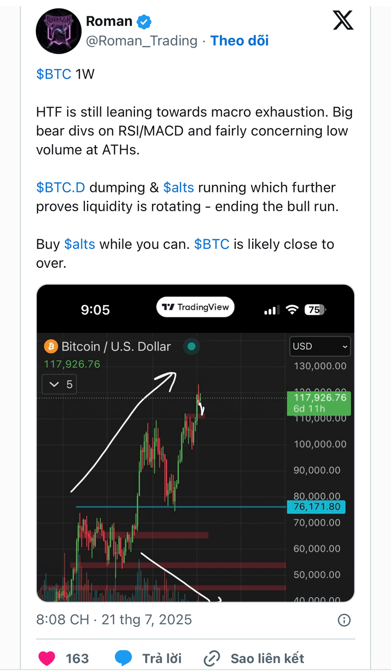Open the first $BTC cashtag

coord(54,74)
